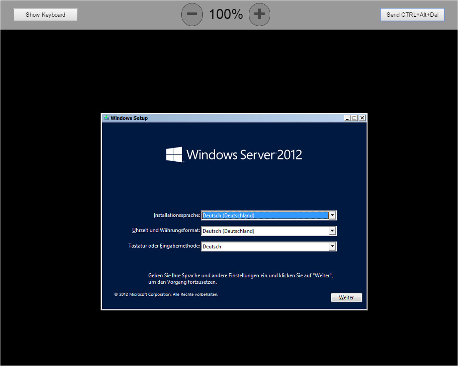
Task: Click the Uhrzeit und Währungsformat label
Action: pyautogui.click(x=166, y=230)
